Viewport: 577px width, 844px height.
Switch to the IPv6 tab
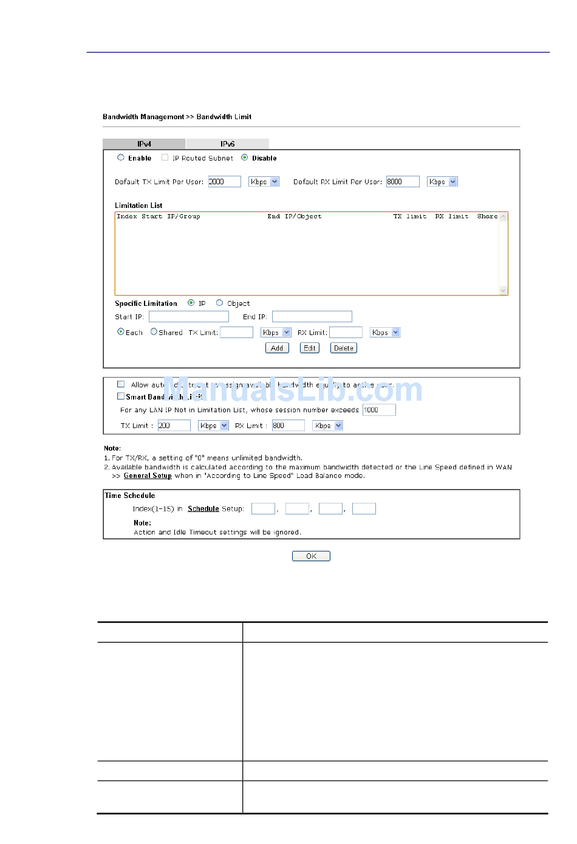tap(228, 144)
